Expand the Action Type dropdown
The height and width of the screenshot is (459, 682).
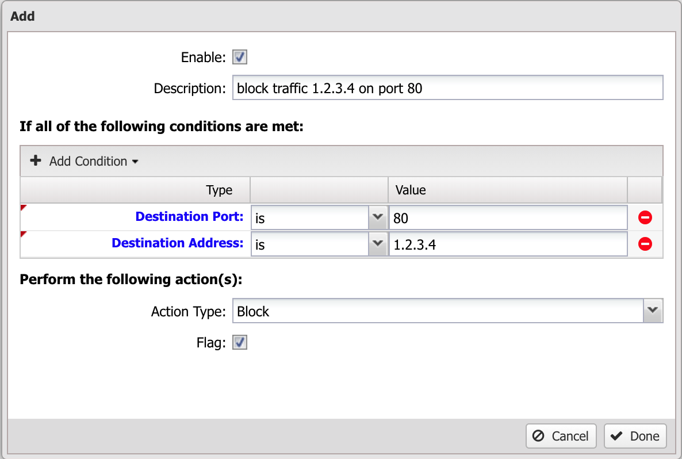point(653,311)
